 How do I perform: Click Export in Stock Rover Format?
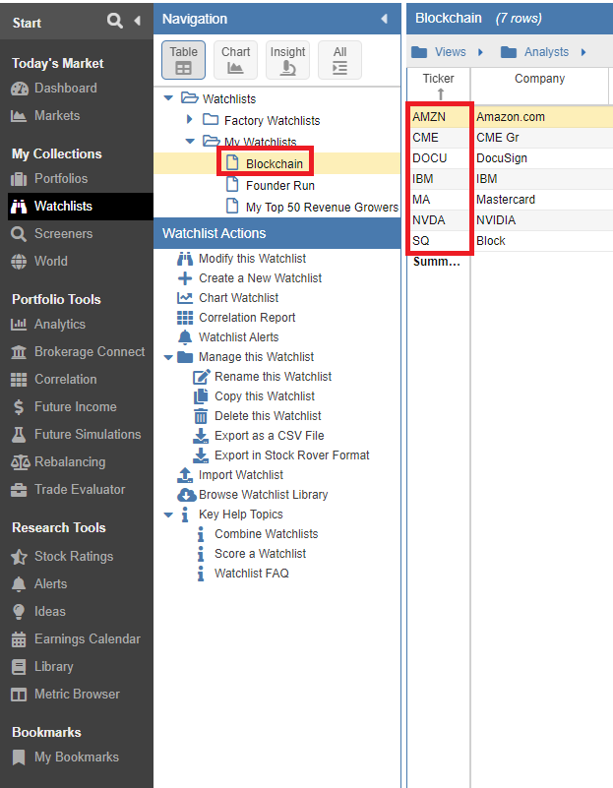point(292,455)
